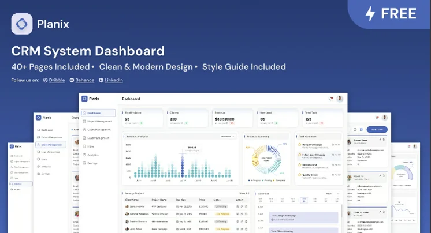
Task: Open Dashboard in second window sidebar
Action: 45,130
